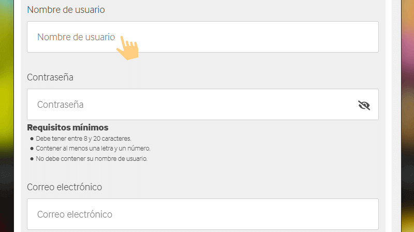Click the white panel right of form

tap(396, 116)
